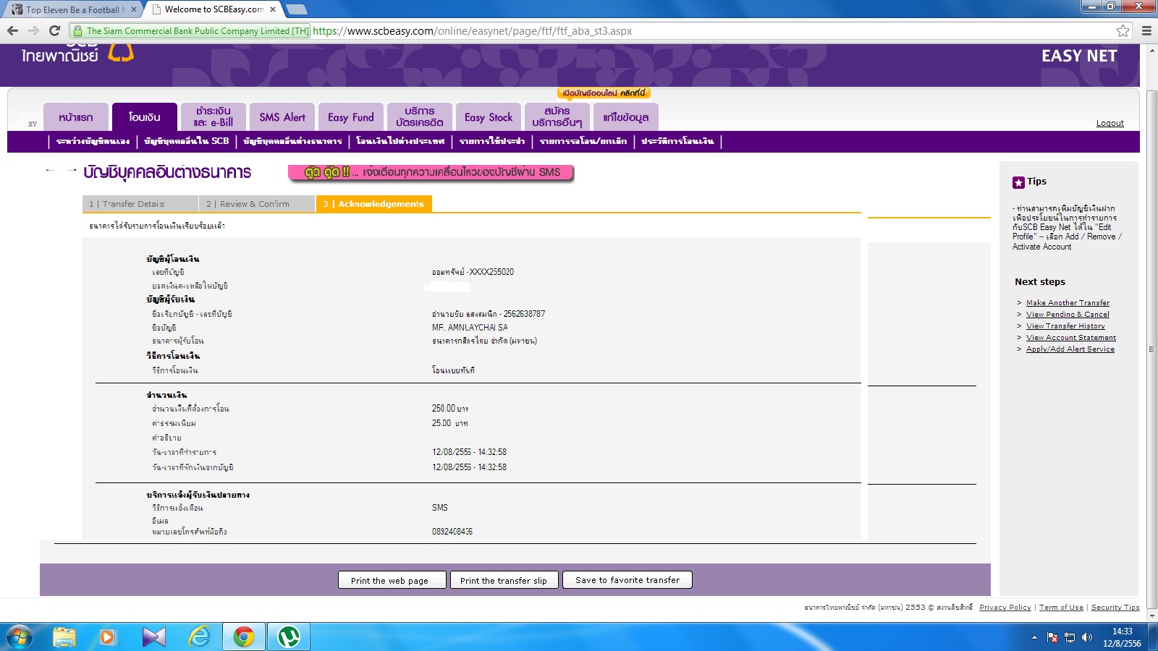Open View Pending & Cancel link

tap(1068, 315)
